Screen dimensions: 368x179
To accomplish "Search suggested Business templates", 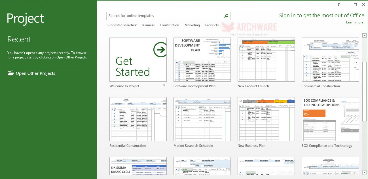I will click(148, 25).
